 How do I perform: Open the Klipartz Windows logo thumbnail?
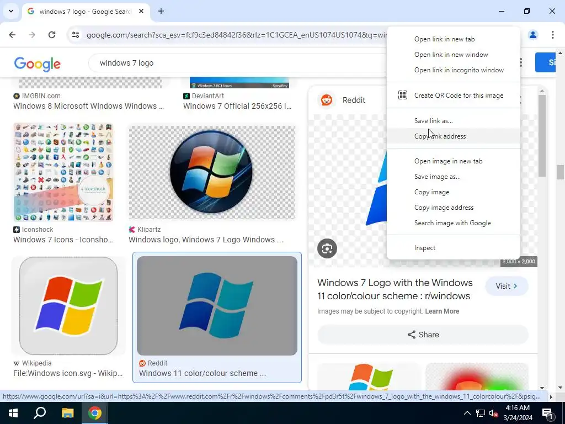click(x=212, y=172)
